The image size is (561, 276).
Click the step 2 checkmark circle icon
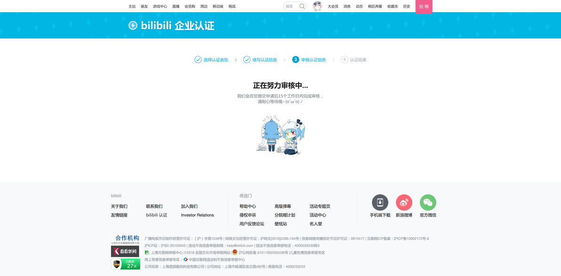click(247, 60)
